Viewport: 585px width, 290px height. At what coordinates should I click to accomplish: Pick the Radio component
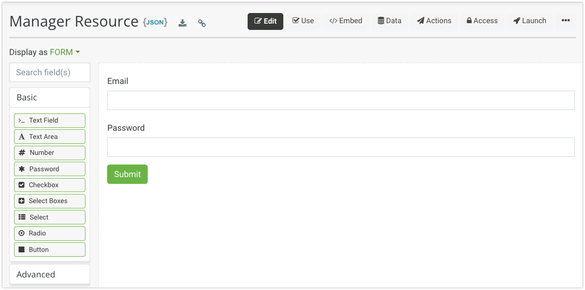(50, 234)
